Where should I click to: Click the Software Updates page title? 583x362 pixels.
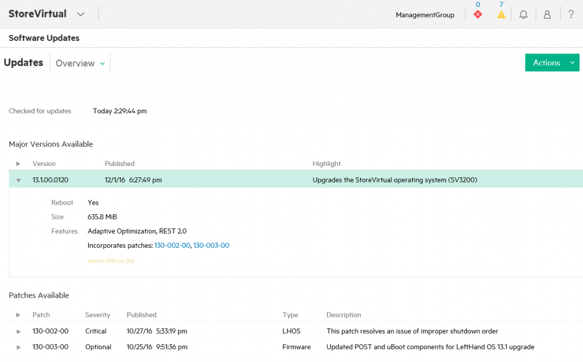click(44, 38)
